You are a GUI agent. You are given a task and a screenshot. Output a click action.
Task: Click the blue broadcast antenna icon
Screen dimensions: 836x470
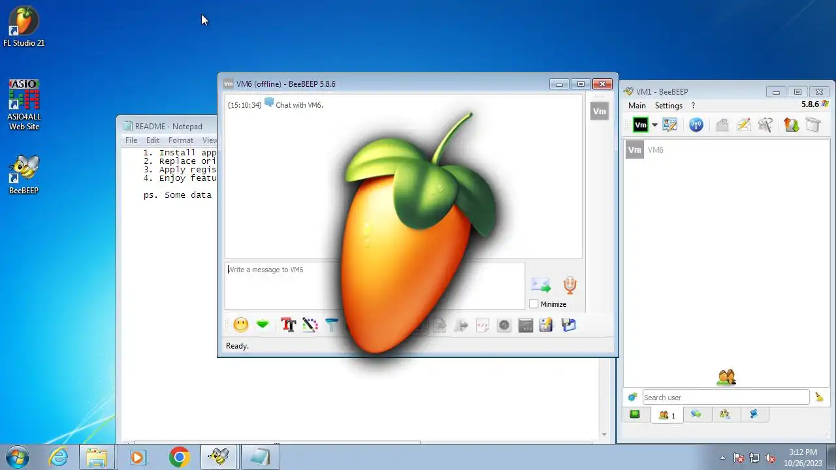696,125
